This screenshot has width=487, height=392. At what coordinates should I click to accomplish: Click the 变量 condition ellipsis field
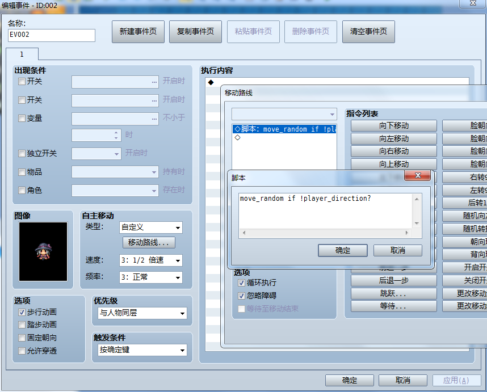click(x=115, y=119)
